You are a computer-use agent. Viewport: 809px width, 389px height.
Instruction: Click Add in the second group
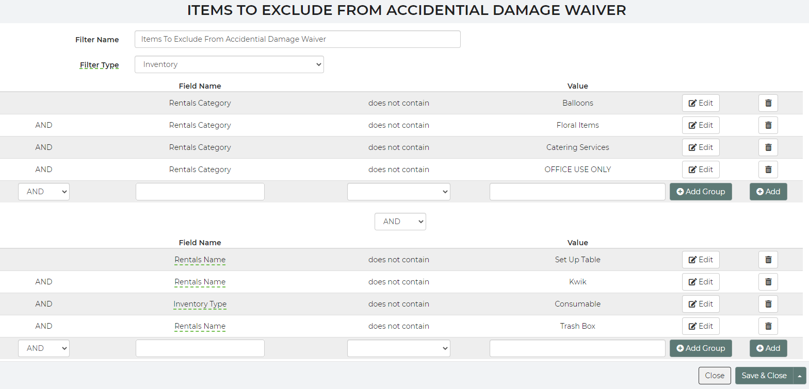coord(768,348)
